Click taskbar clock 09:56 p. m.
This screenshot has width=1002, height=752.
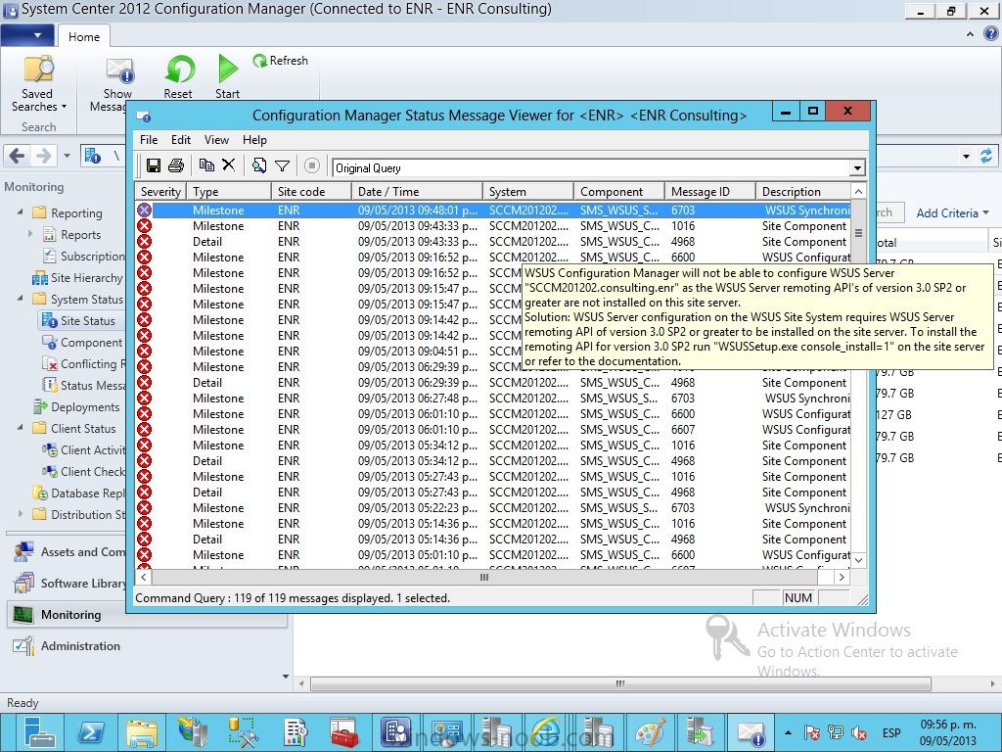pos(948,726)
